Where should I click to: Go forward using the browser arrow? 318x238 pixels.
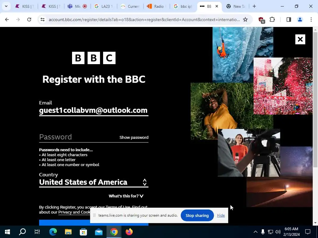pos(18,20)
